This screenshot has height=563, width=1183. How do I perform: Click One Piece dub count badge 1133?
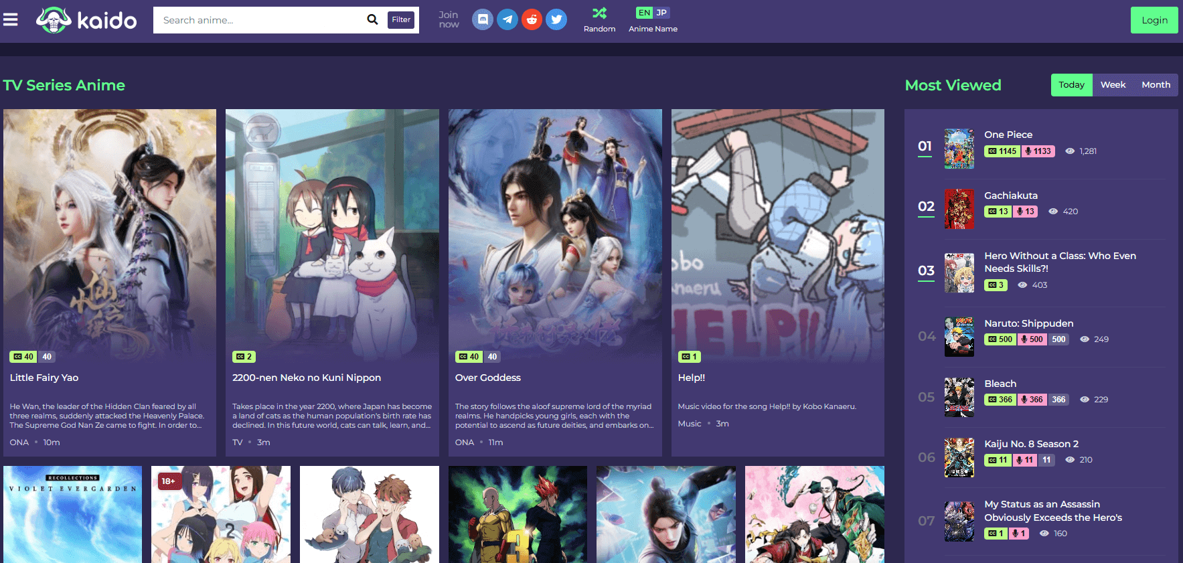(x=1038, y=151)
